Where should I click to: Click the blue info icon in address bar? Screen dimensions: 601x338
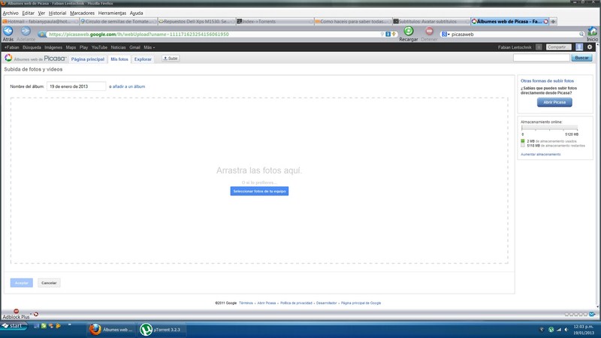(x=388, y=34)
